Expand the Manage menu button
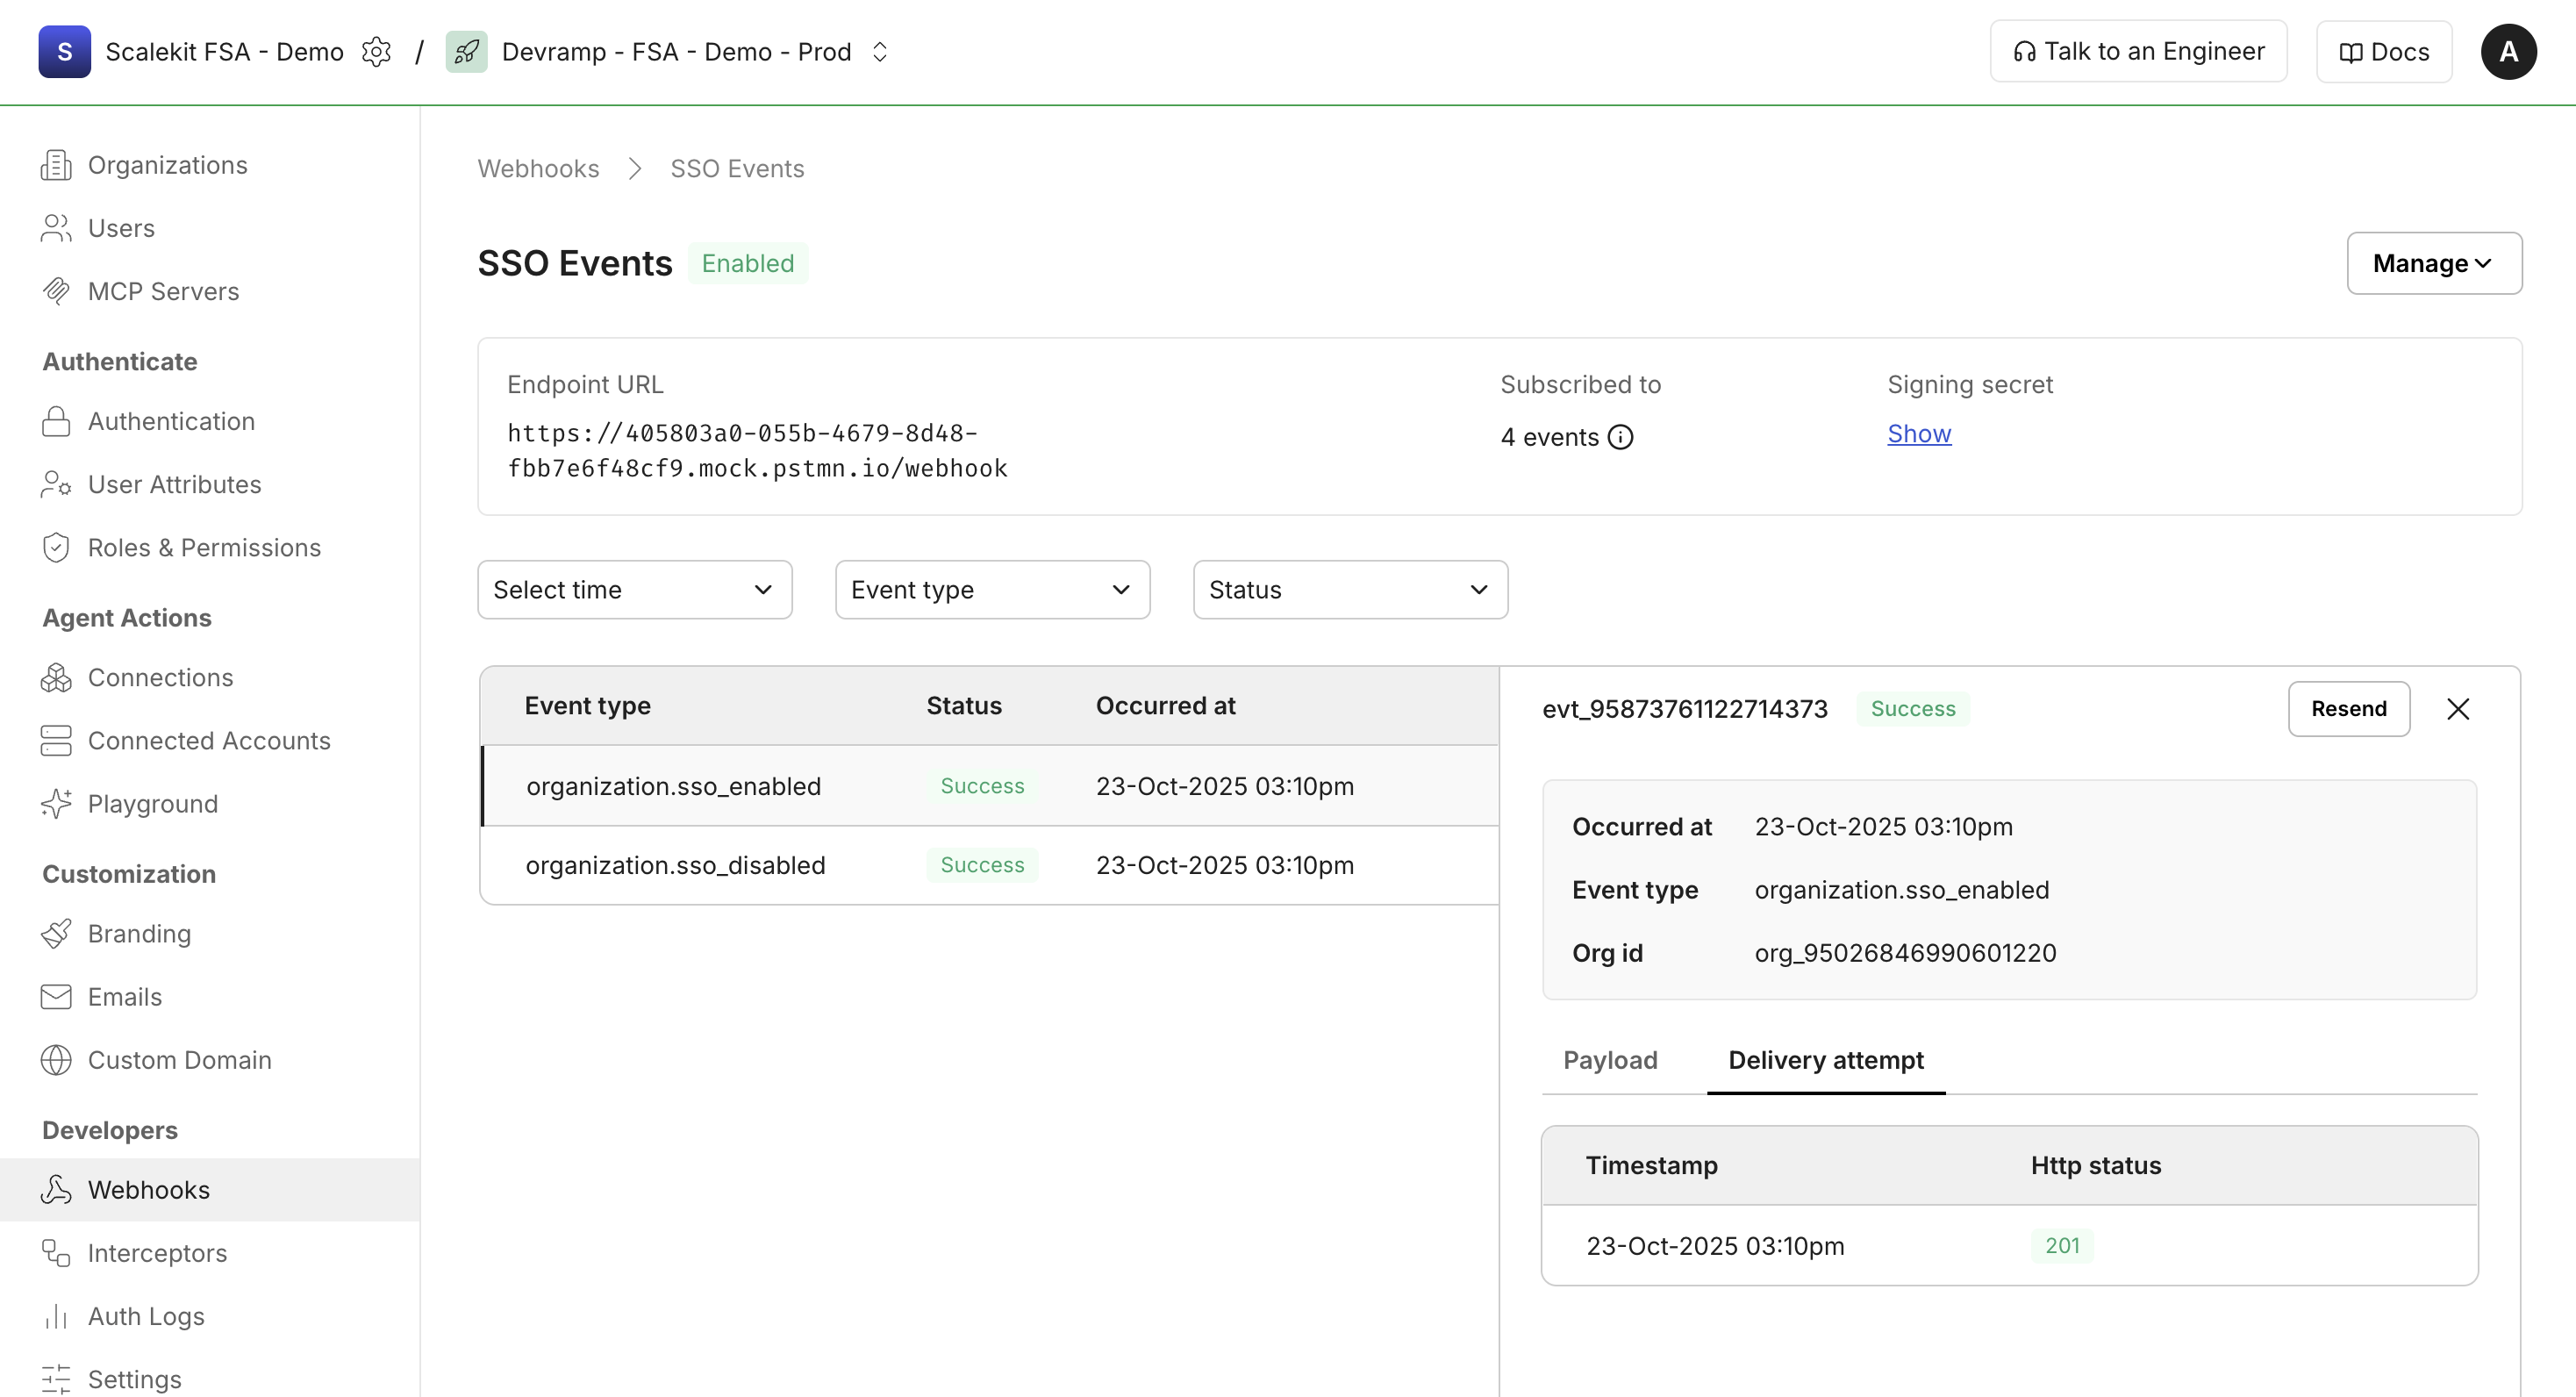 [x=2433, y=263]
